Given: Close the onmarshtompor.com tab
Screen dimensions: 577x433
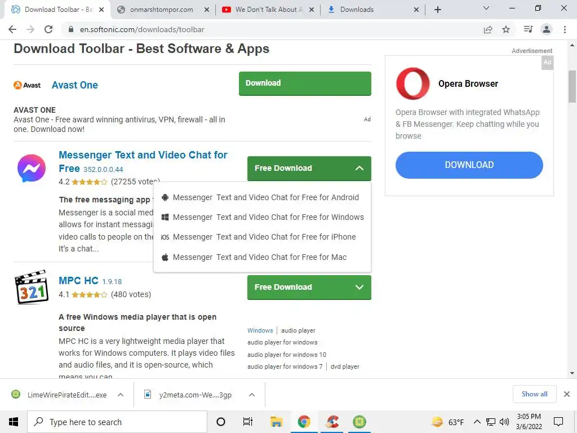Looking at the screenshot, I should pyautogui.click(x=207, y=10).
